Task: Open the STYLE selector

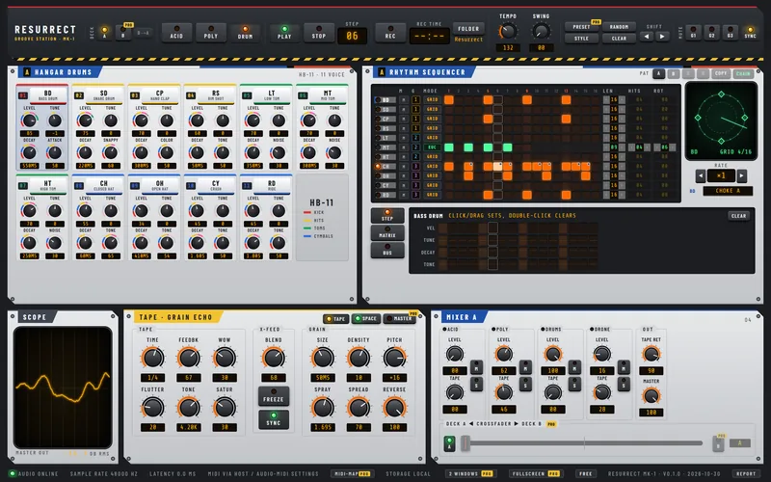Action: (581, 39)
